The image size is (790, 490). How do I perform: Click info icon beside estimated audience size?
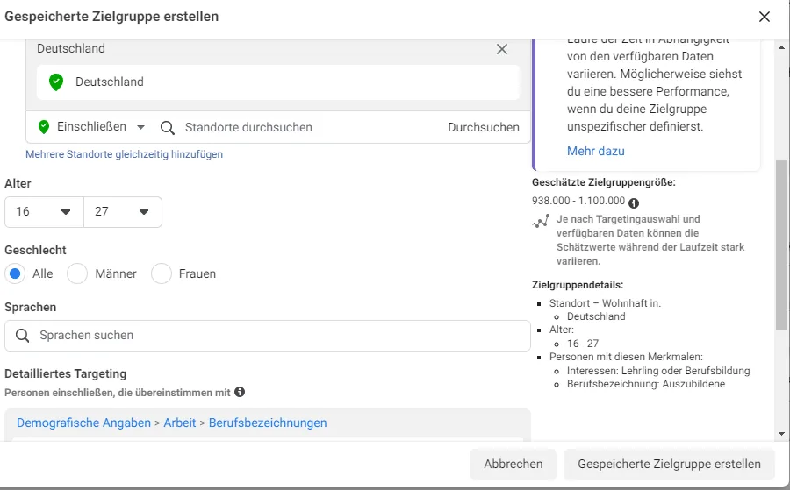coord(634,203)
